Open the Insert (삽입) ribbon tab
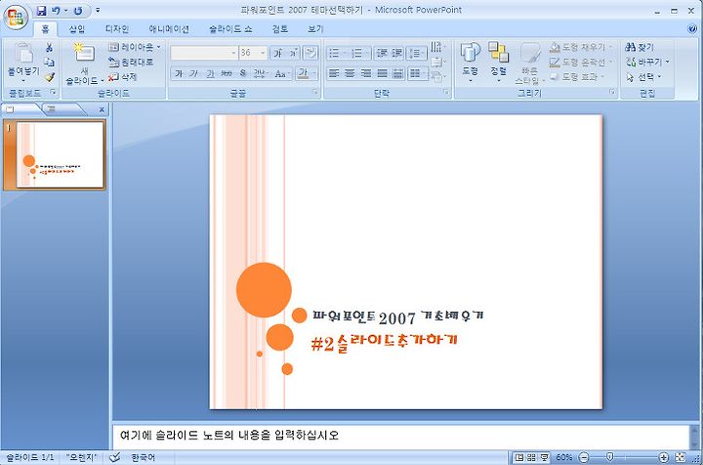Viewport: 703px width, 465px height. coord(77,29)
